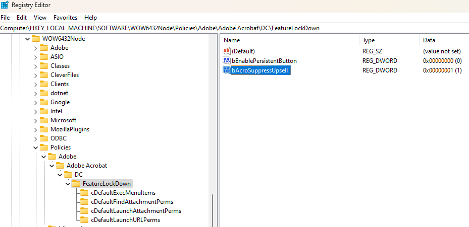Select the cDefaultLaunchURLPerms key
The height and width of the screenshot is (227, 469).
point(126,220)
